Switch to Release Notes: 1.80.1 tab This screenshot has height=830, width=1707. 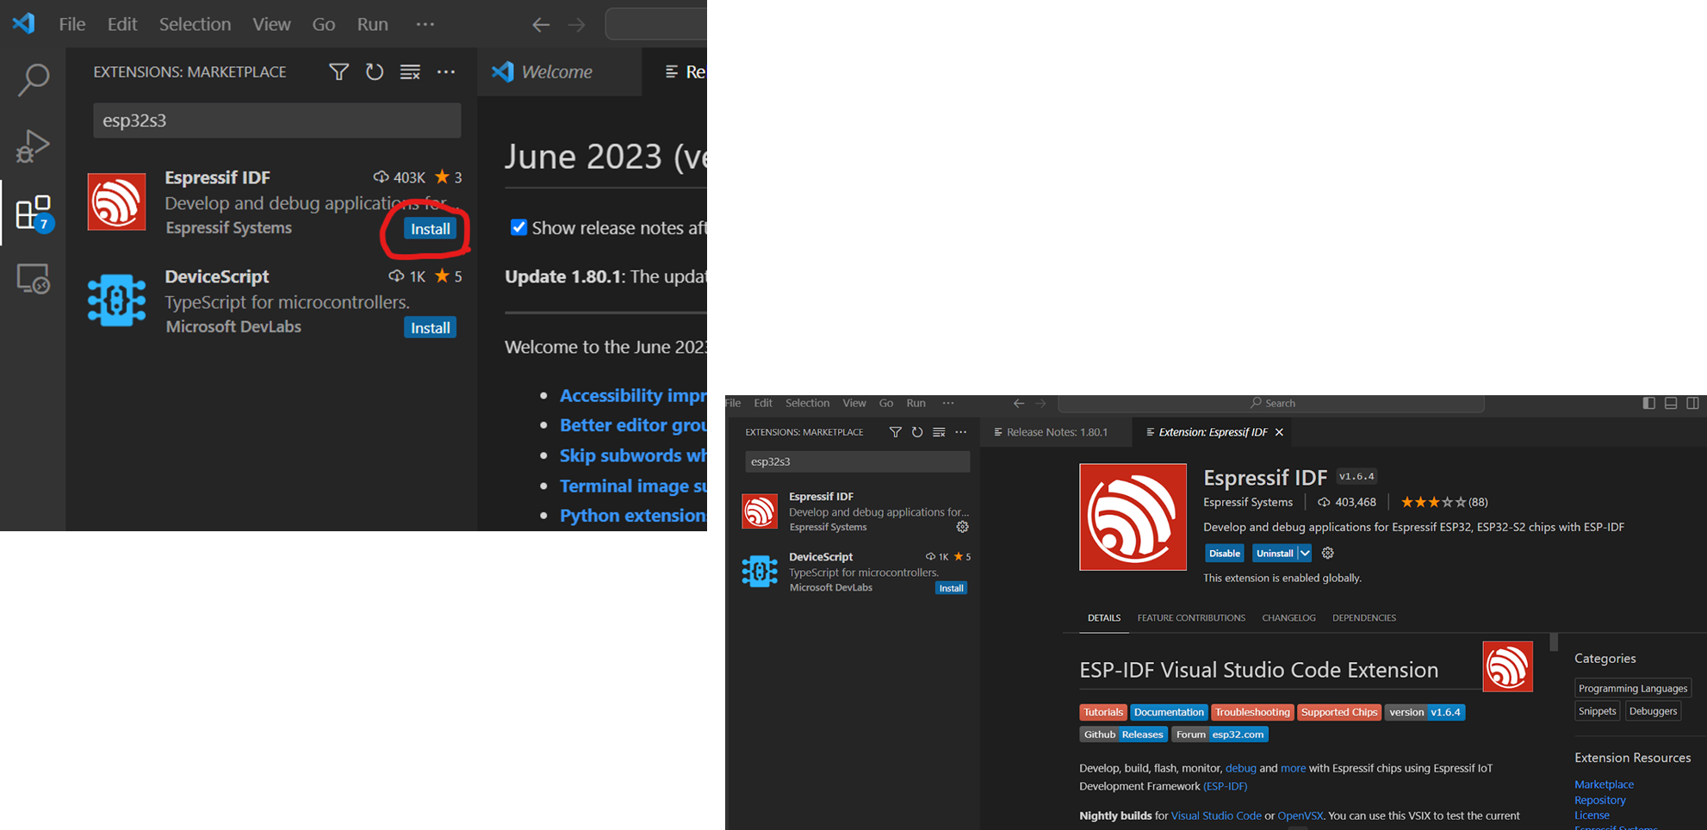click(x=1056, y=432)
